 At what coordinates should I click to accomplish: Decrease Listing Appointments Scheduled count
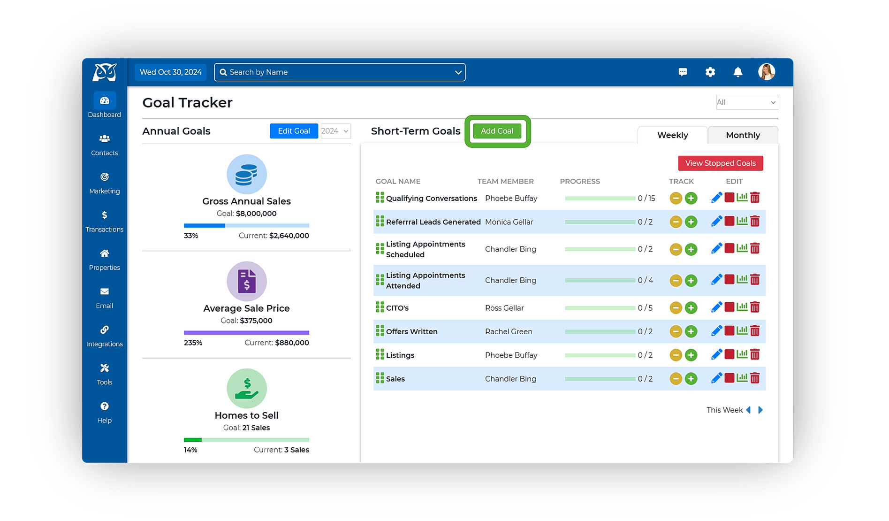[676, 249]
